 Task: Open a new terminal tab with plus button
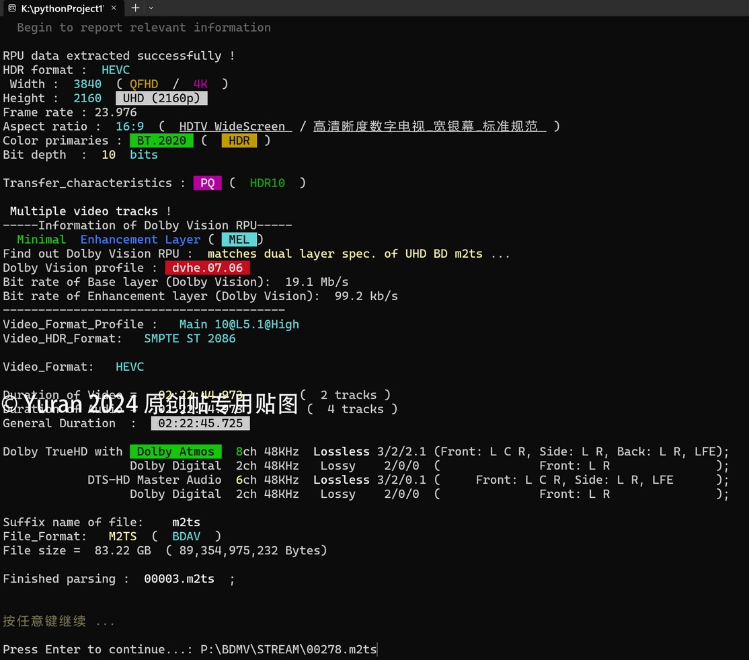tap(136, 7)
